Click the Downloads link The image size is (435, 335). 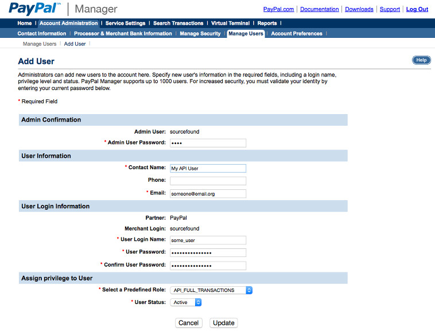click(359, 10)
